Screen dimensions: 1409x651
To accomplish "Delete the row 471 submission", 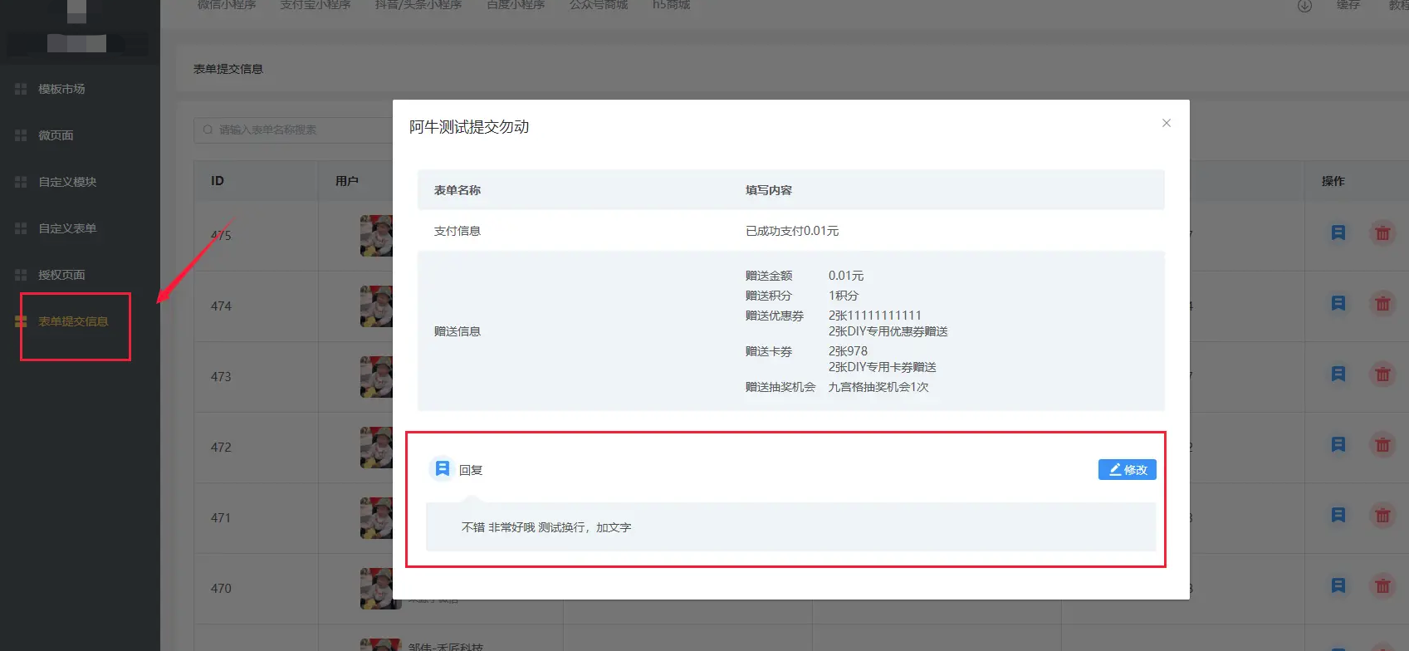I will [1382, 516].
